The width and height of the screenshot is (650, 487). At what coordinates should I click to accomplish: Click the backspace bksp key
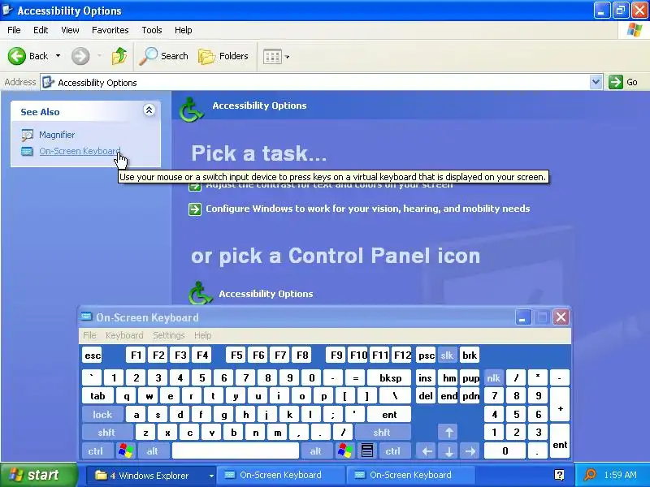390,377
